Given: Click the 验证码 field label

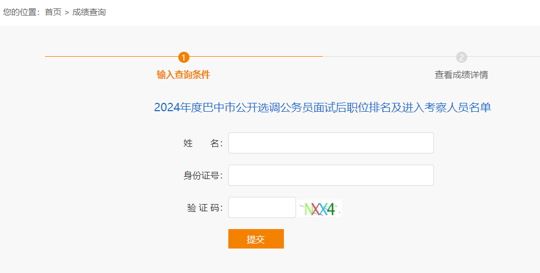Looking at the screenshot, I should coord(204,208).
